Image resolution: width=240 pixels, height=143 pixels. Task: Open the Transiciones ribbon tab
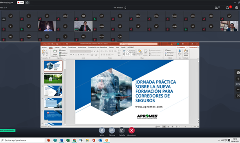click(72, 47)
